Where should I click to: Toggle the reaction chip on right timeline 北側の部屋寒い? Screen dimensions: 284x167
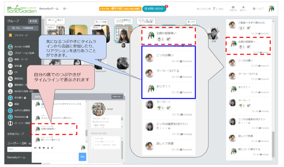coord(242,47)
